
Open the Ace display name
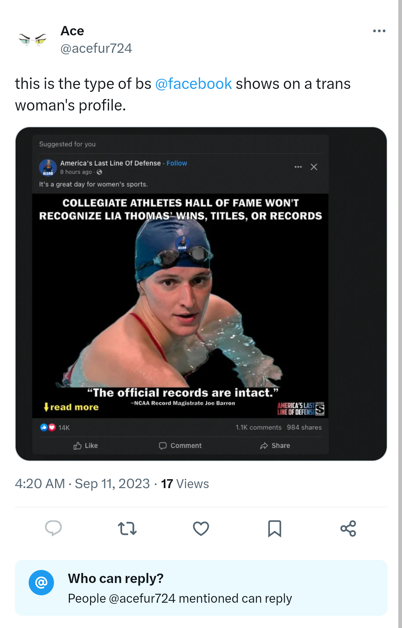pyautogui.click(x=72, y=31)
